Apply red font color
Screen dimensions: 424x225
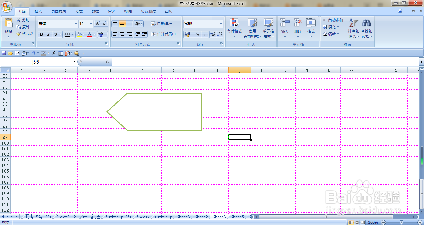coord(89,34)
